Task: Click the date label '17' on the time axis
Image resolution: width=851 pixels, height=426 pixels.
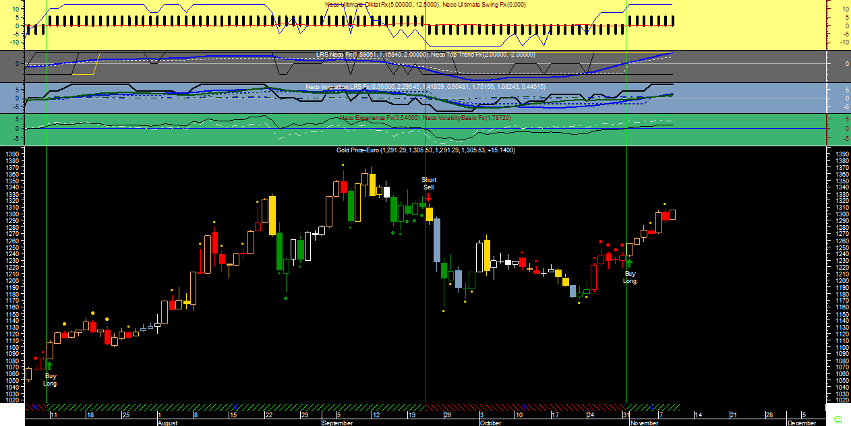Action: tap(554, 415)
